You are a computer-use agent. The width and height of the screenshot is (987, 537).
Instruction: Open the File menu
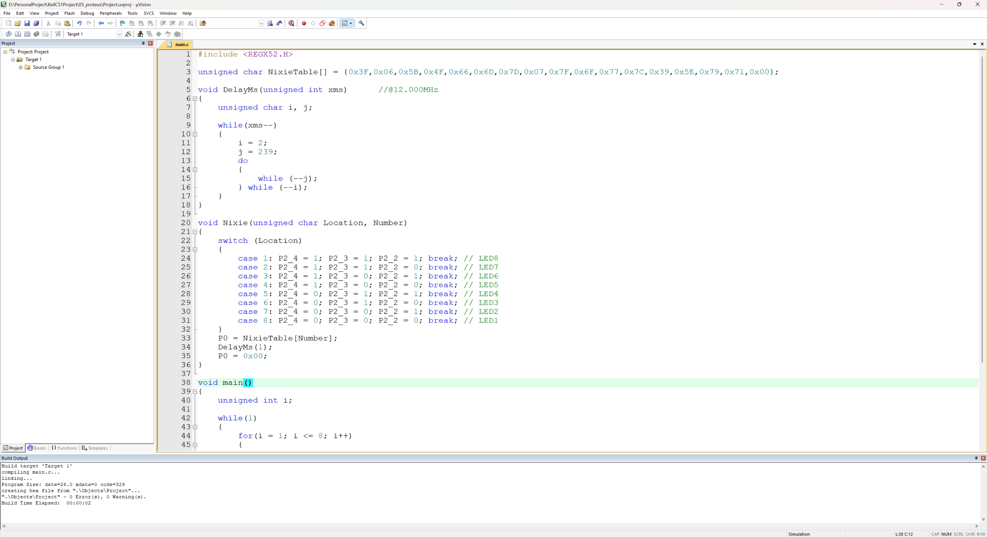[7, 13]
